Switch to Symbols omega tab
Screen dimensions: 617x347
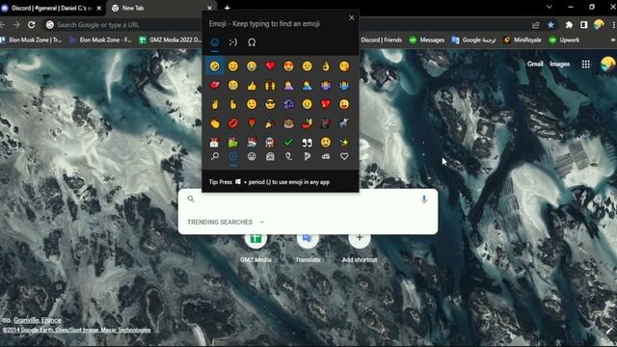252,42
